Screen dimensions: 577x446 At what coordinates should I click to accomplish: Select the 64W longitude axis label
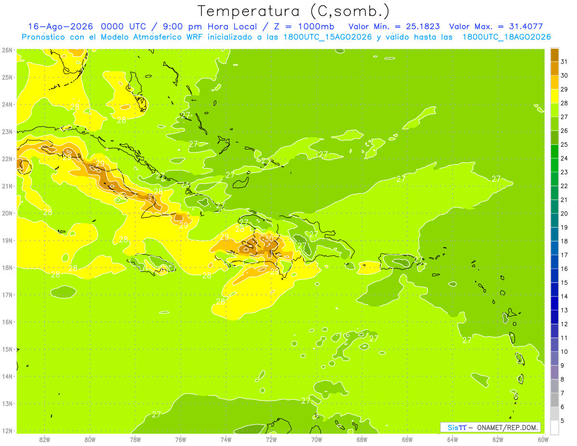point(452,439)
